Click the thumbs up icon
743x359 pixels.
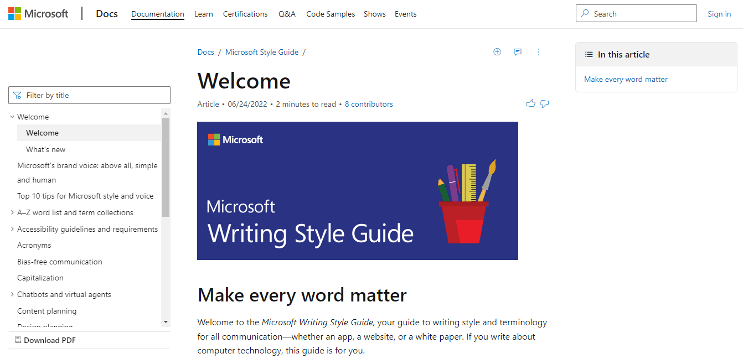[530, 103]
